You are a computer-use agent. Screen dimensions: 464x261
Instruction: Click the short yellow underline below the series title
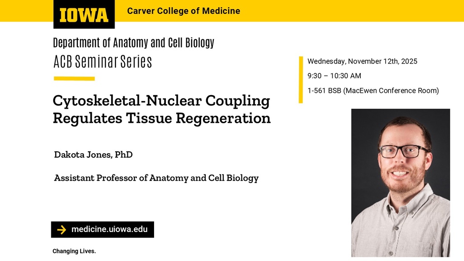click(74, 78)
